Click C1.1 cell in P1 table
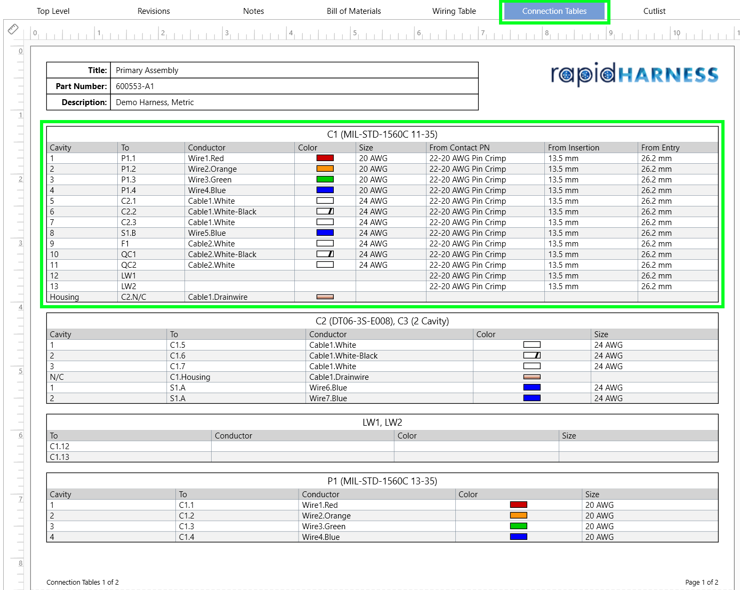 coord(237,505)
